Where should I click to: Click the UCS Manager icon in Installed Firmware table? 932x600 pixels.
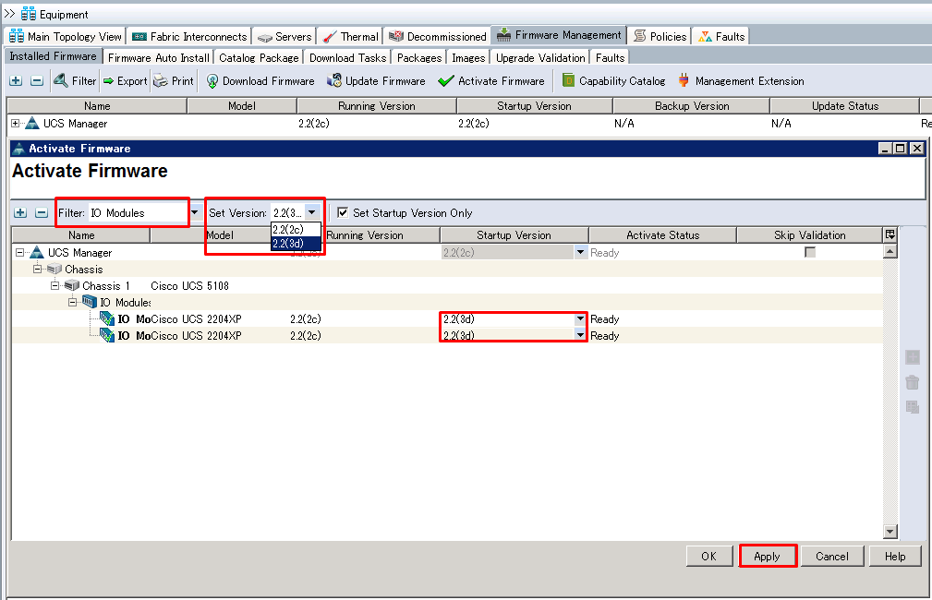pos(32,123)
